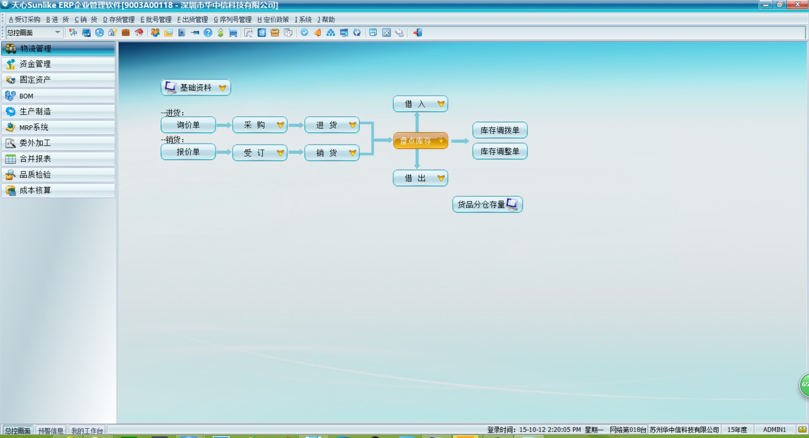Click the circular refresh arrows toolbar icon
809x438 pixels.
pos(357,32)
